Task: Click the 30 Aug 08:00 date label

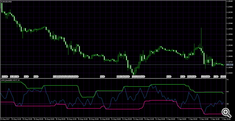Action: point(60,119)
